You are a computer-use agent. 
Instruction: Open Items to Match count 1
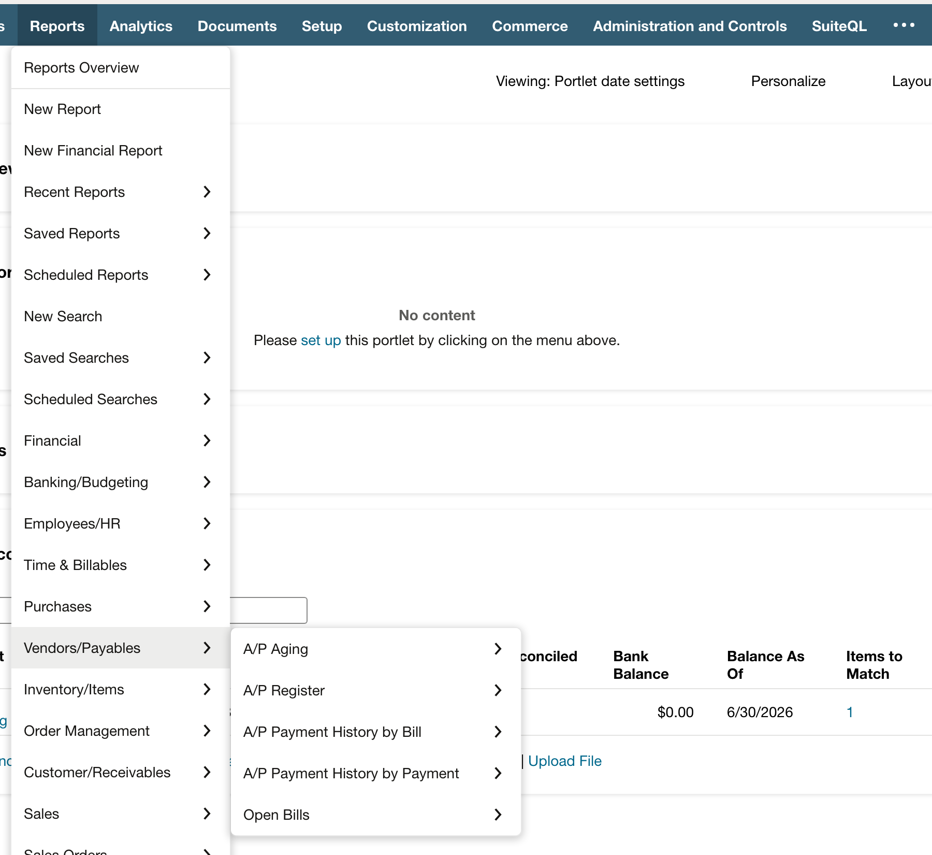click(850, 712)
